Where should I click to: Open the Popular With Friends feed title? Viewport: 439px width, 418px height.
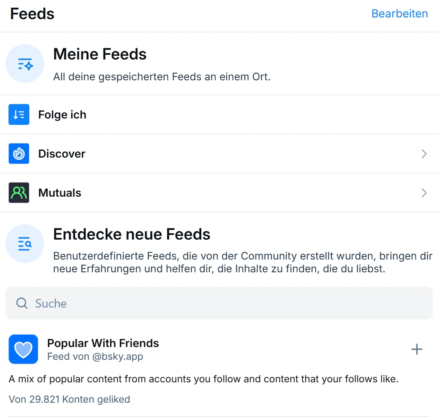103,343
